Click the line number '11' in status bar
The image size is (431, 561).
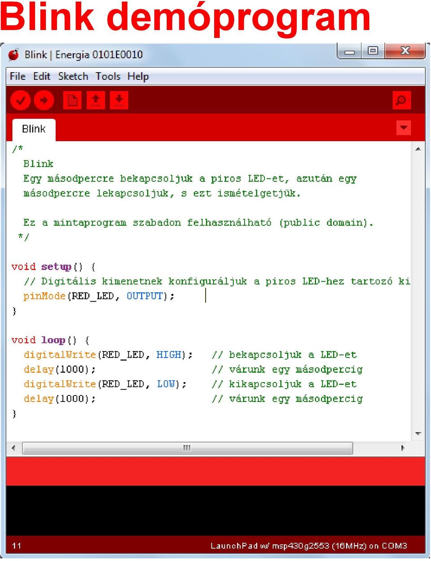[x=17, y=546]
